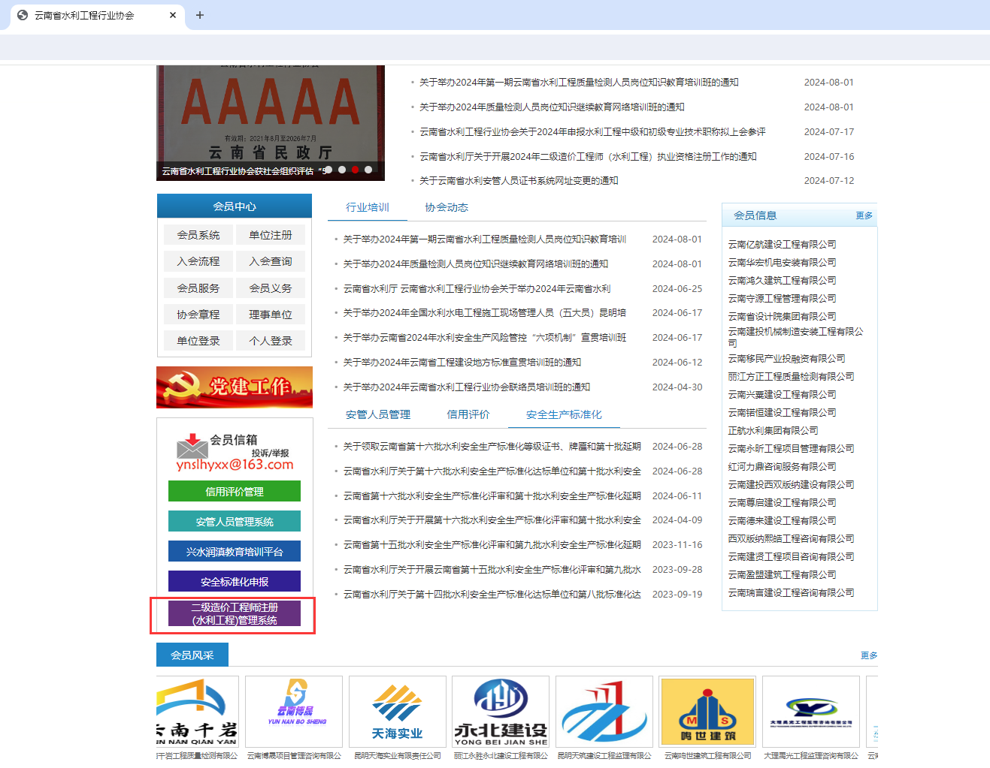The width and height of the screenshot is (990, 768).
Task: Click the 永北建设 circular logo
Action: coord(500,709)
